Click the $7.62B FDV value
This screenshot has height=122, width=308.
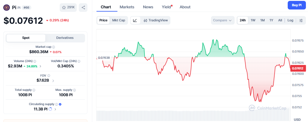coord(43,80)
